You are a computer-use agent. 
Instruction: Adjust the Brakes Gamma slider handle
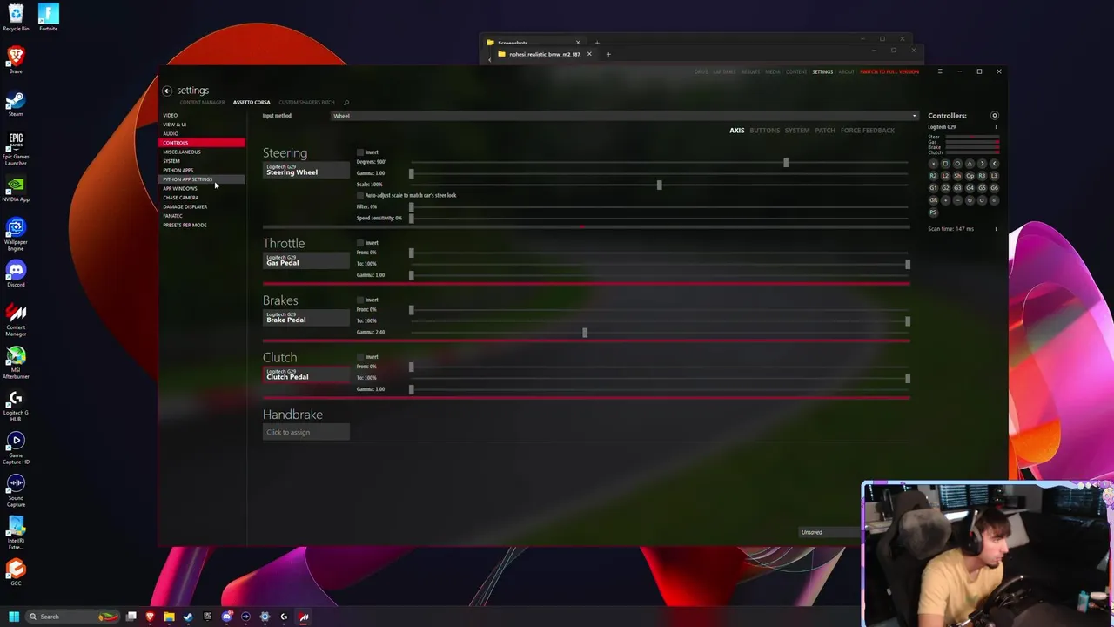585,333
